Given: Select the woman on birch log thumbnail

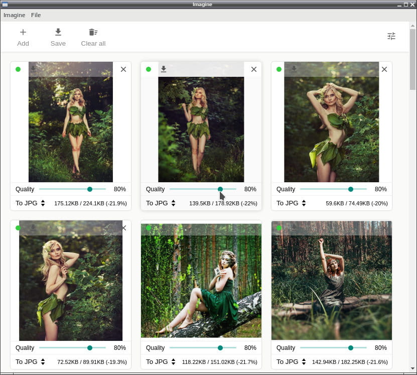Looking at the screenshot, I should pyautogui.click(x=201, y=281).
